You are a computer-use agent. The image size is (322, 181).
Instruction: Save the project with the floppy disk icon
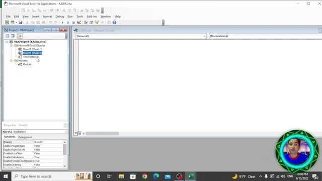coord(20,22)
